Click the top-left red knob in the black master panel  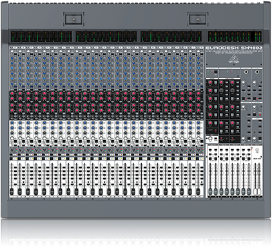210,83
